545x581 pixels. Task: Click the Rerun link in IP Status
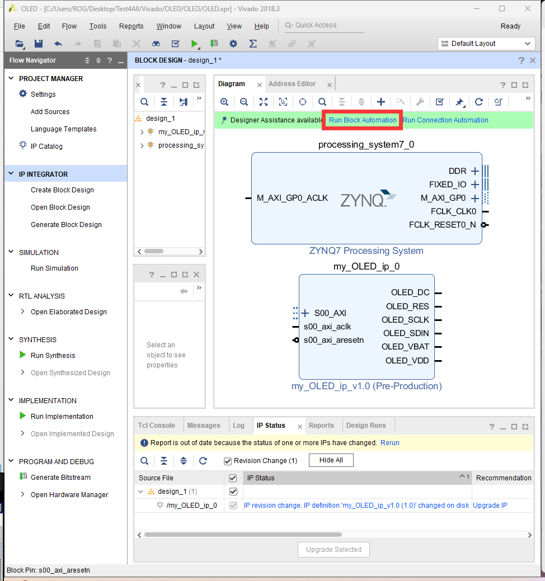click(390, 443)
